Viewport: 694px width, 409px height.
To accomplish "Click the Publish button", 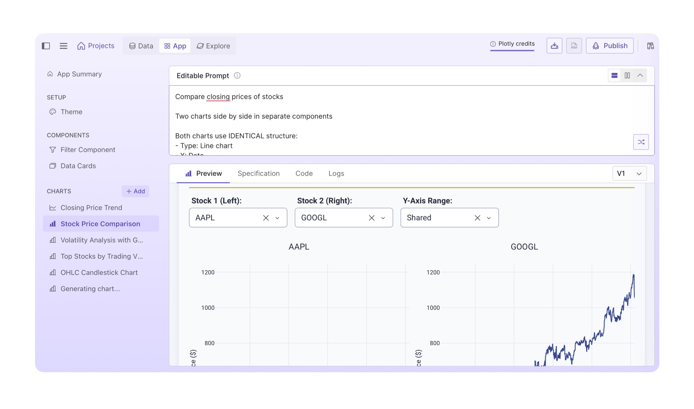I will click(x=609, y=46).
